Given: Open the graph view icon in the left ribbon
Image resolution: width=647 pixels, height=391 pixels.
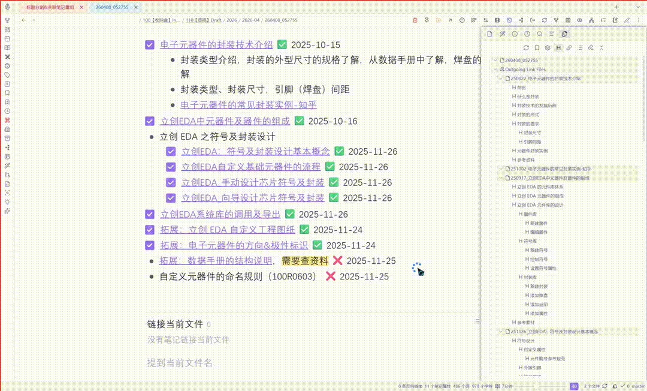Looking at the screenshot, I should coord(7,20).
